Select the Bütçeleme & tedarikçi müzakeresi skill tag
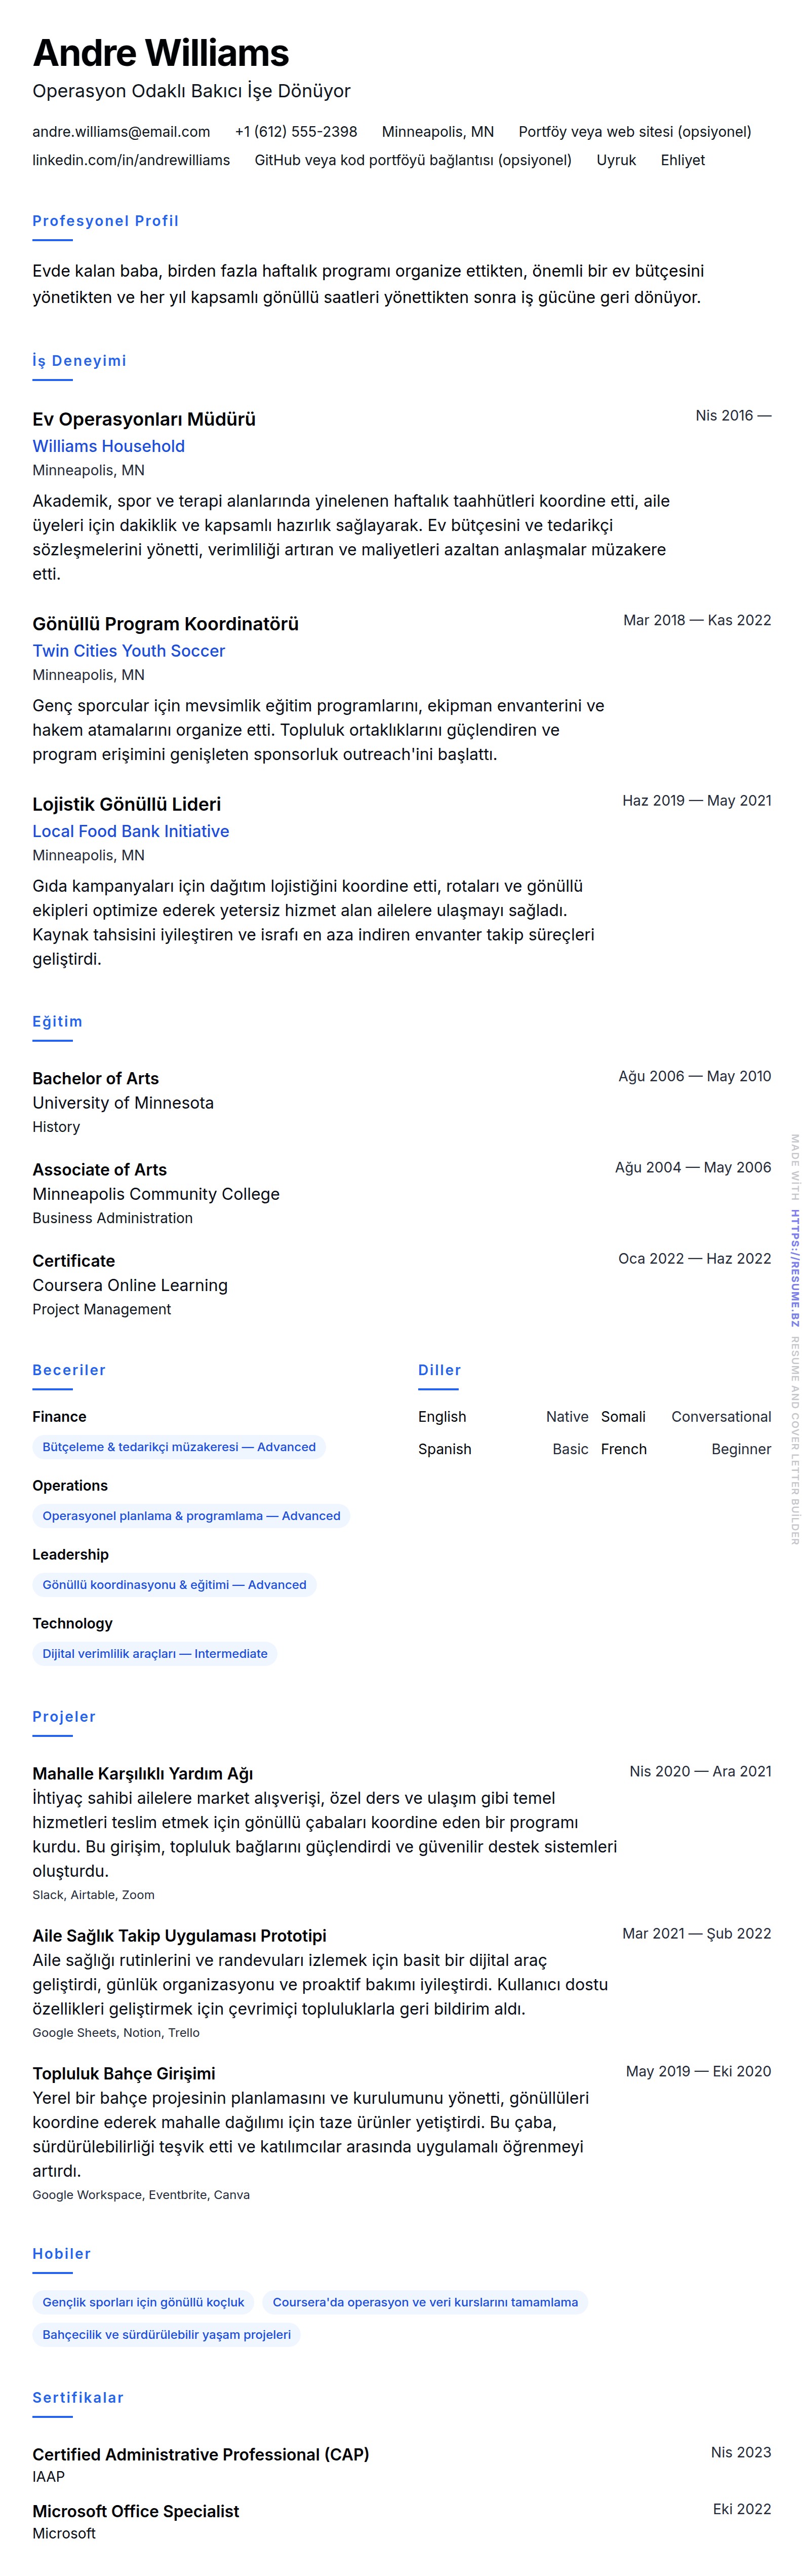 (179, 1447)
